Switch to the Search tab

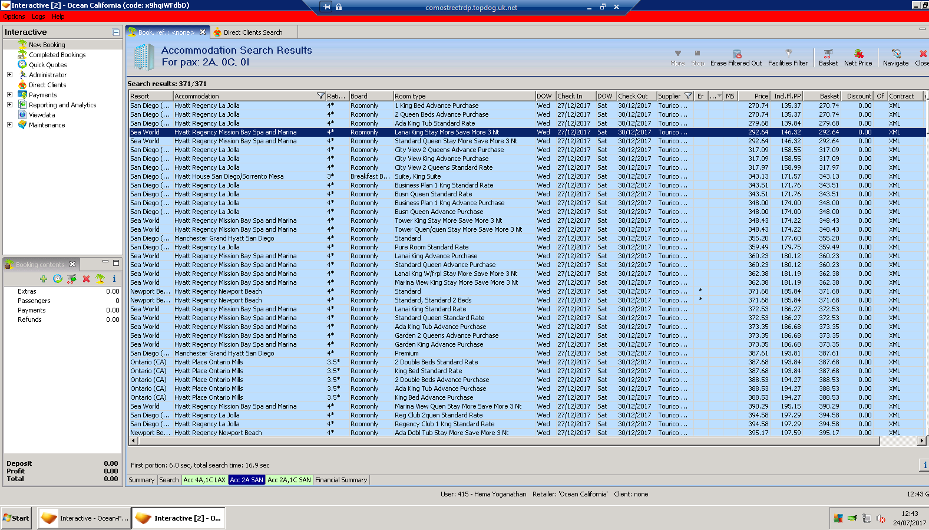pyautogui.click(x=169, y=480)
